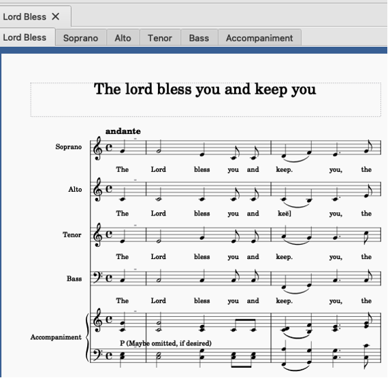388x378 pixels.
Task: Select the Bass common time signature
Action: click(109, 278)
